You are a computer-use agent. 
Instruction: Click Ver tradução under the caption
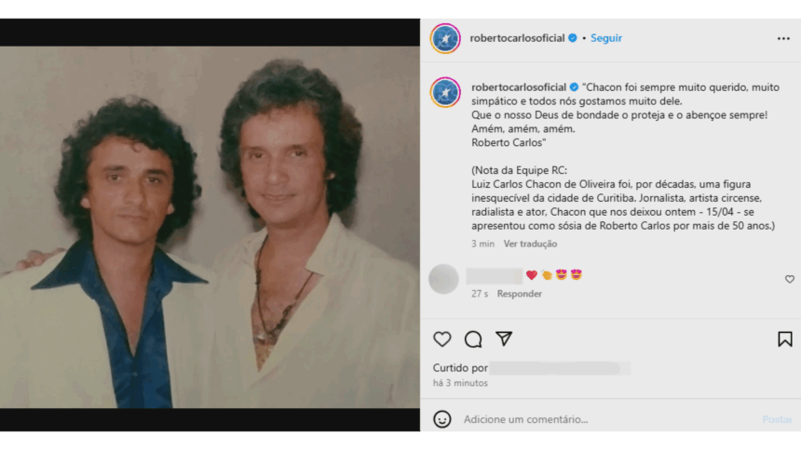pyautogui.click(x=530, y=244)
